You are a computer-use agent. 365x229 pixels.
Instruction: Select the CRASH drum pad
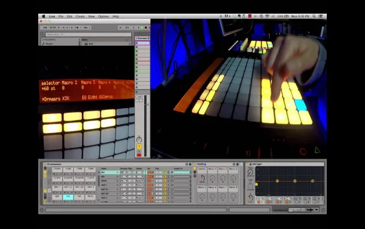pyautogui.click(x=57, y=169)
